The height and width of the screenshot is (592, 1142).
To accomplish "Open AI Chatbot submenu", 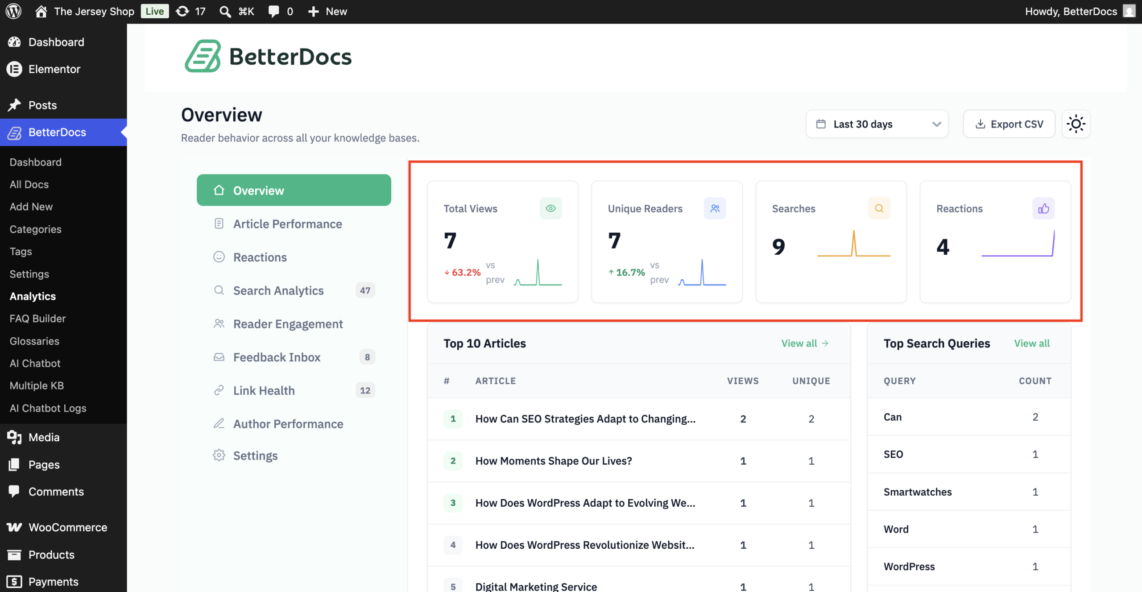I will pyautogui.click(x=35, y=363).
